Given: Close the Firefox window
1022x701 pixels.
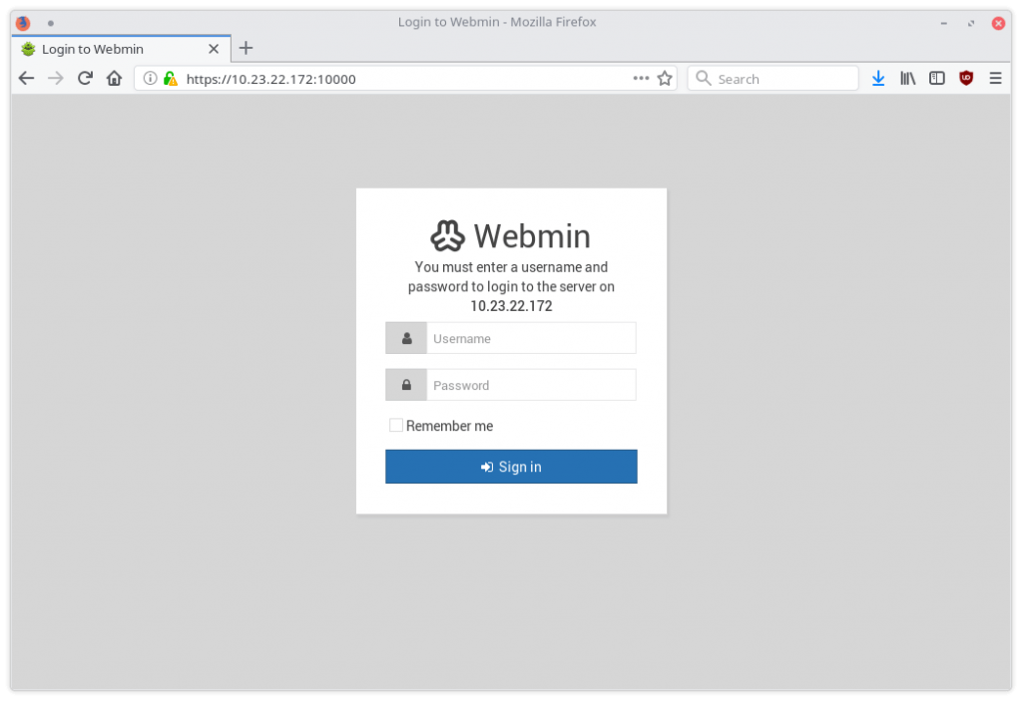Looking at the screenshot, I should coord(998,23).
